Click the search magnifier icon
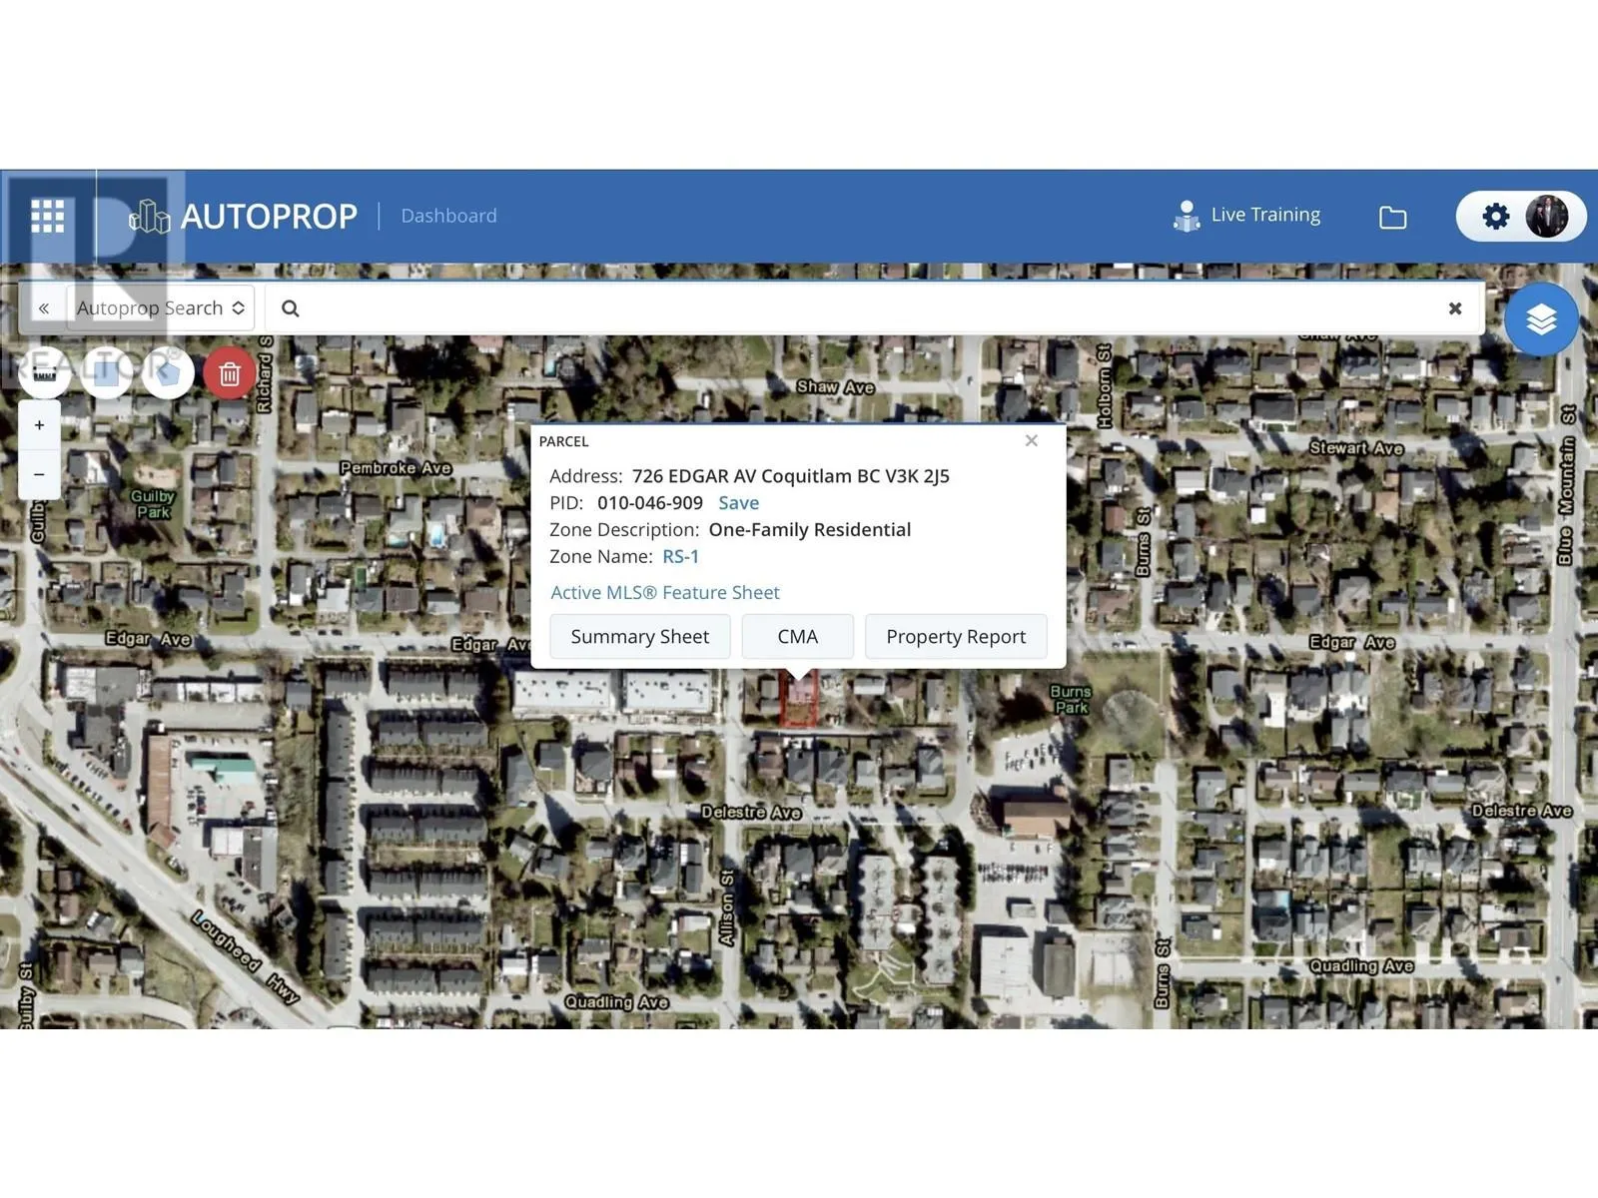The width and height of the screenshot is (1598, 1198). pyautogui.click(x=291, y=308)
